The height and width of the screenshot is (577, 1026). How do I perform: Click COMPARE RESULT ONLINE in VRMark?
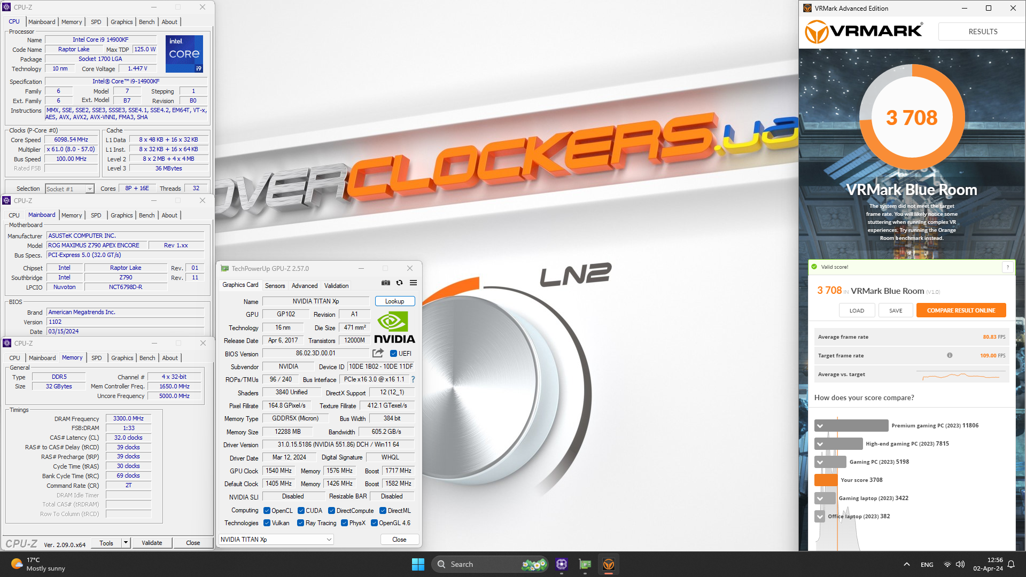[x=961, y=310]
